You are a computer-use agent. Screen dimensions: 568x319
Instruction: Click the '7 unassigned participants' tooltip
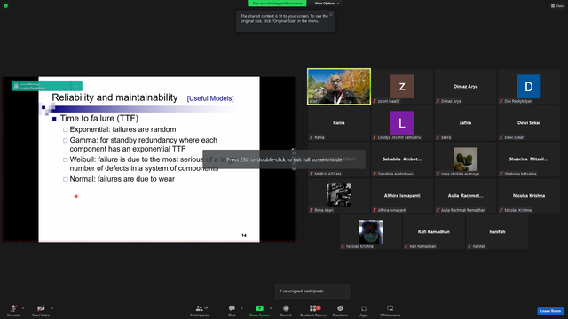point(313,292)
